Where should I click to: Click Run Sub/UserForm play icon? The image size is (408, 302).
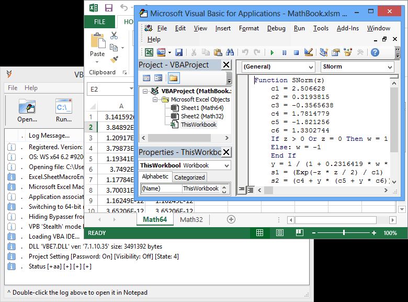click(271, 52)
